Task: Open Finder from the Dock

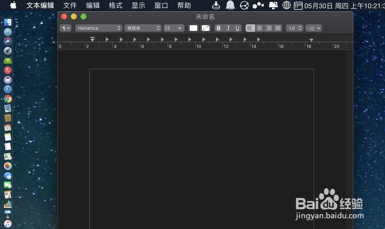Action: (8, 22)
